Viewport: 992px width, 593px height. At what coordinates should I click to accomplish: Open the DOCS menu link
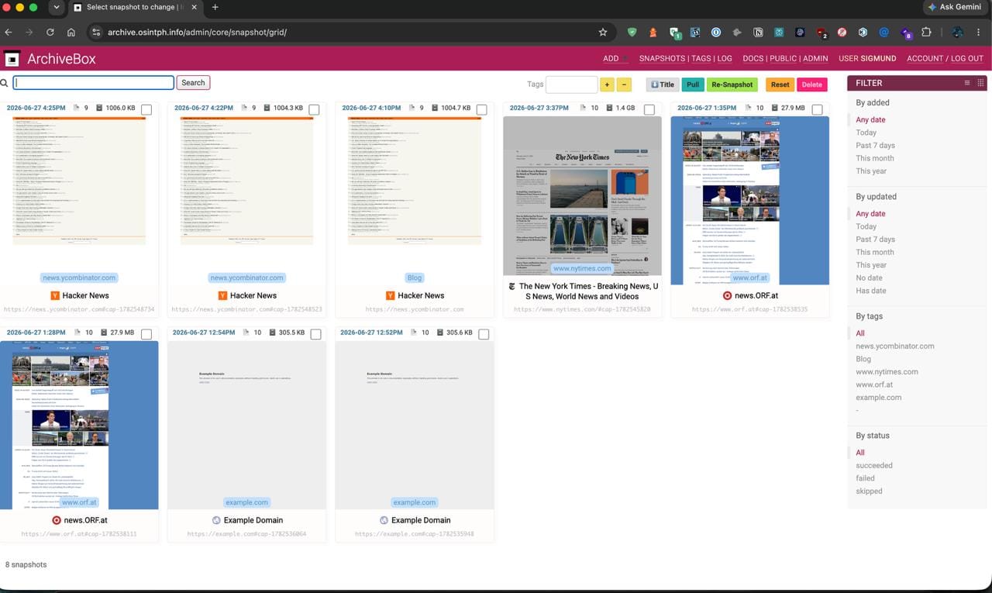[753, 59]
